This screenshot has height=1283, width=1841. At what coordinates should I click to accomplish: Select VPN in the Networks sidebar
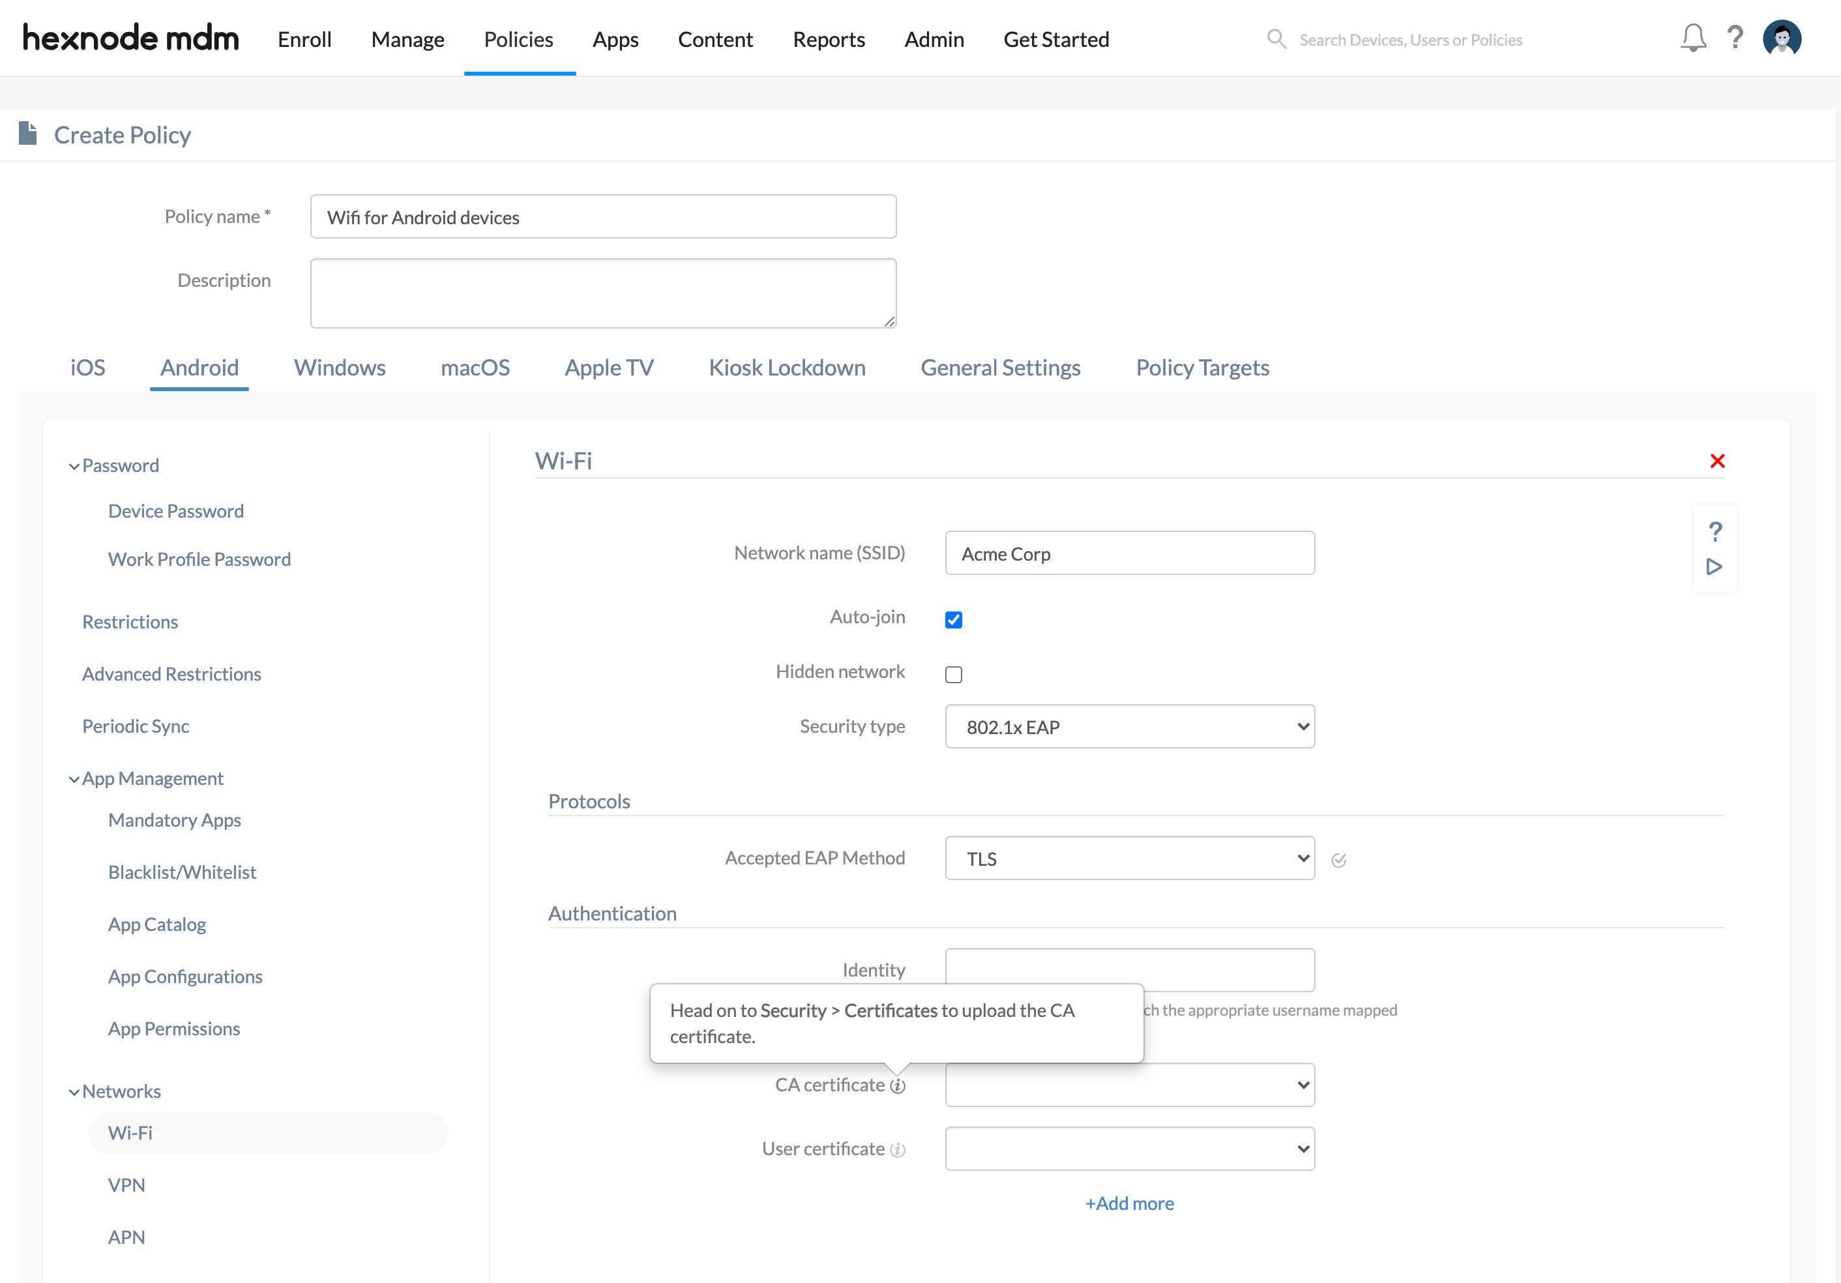click(126, 1185)
